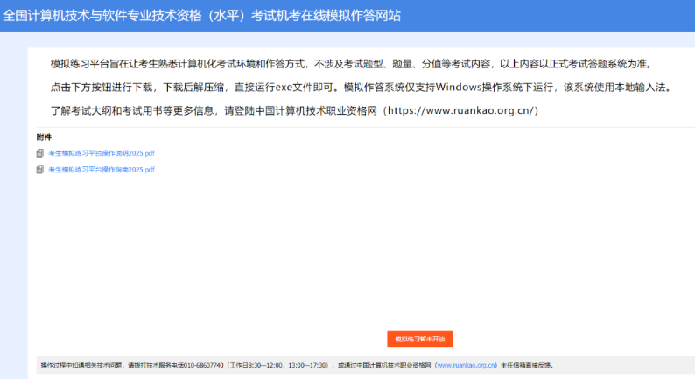Click the file icon beside 操作说明2025.pdf
This screenshot has width=695, height=379.
(x=39, y=153)
